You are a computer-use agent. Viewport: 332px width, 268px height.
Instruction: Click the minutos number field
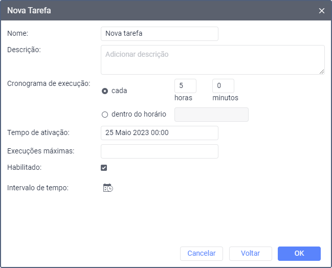(x=223, y=86)
